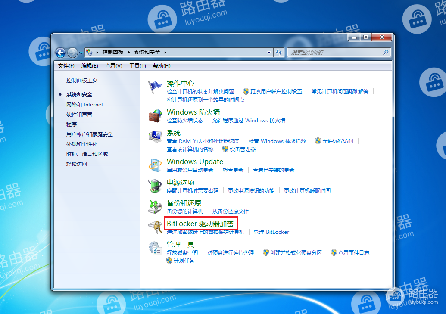
Task: Open the System computer icon
Action: pos(155,137)
